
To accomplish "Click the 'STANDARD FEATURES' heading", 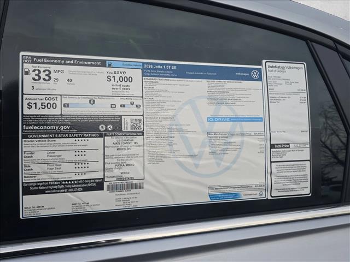I will (157, 79).
